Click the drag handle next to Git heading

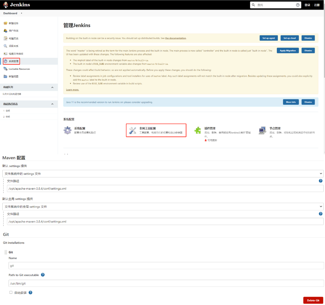(6, 252)
